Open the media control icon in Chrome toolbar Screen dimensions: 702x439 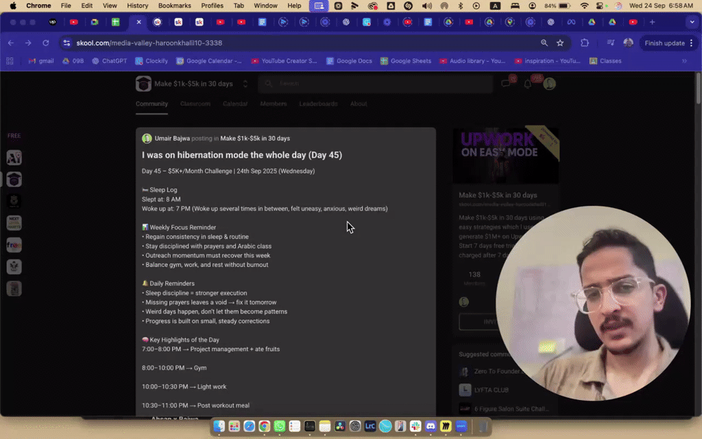tap(611, 43)
